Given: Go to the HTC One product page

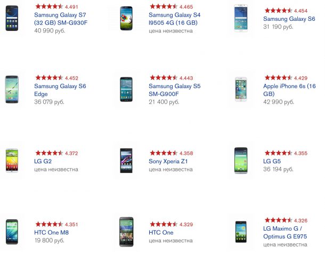Looking at the screenshot, I should point(161,232).
